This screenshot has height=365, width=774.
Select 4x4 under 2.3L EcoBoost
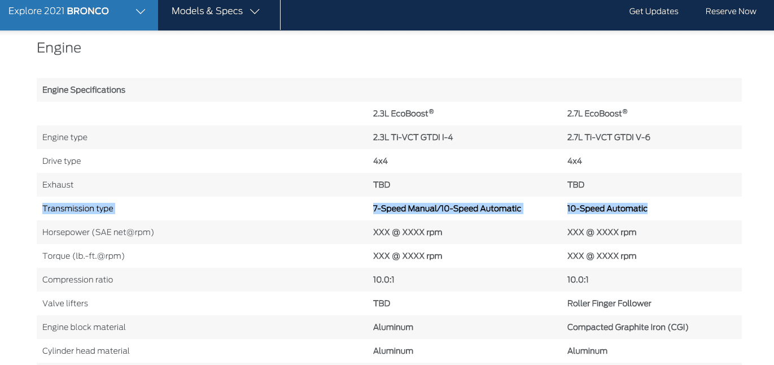pos(381,161)
